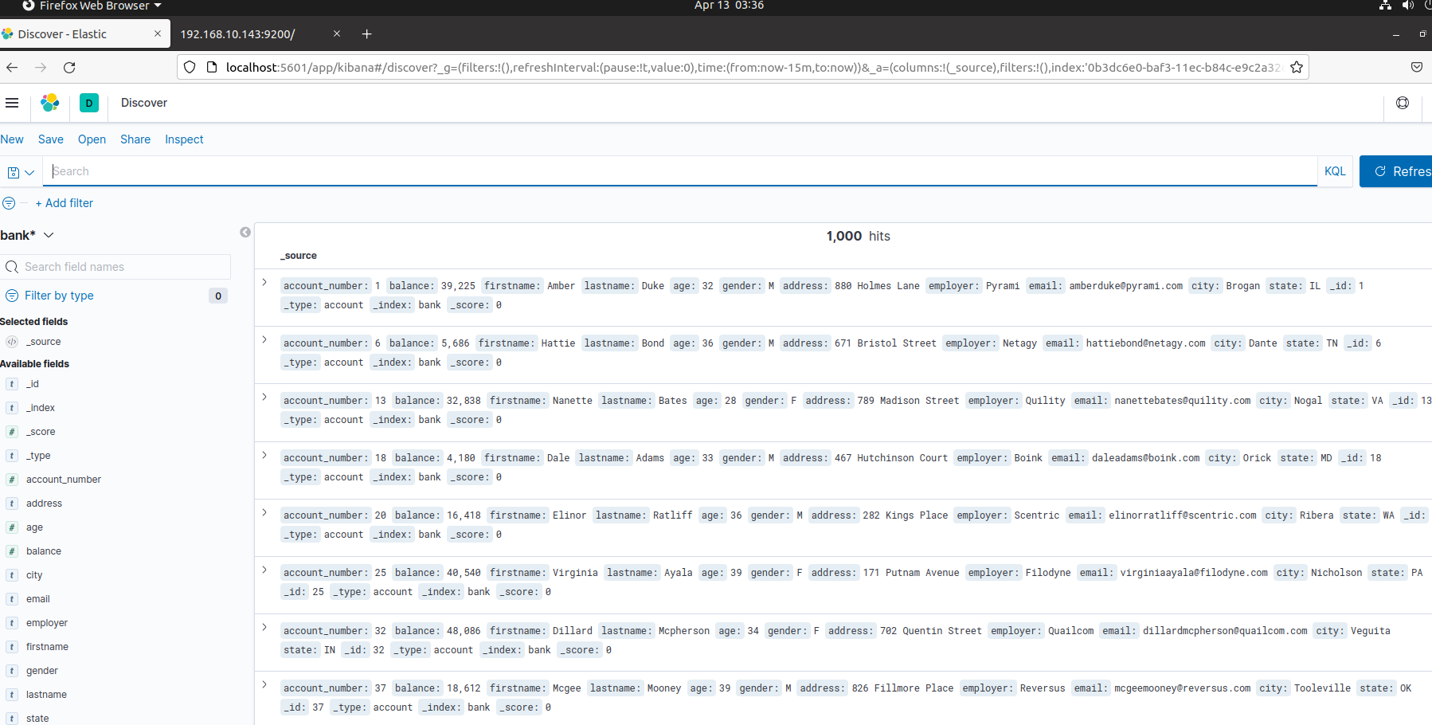
Task: Click Inspect in the Discover menu
Action: [184, 139]
